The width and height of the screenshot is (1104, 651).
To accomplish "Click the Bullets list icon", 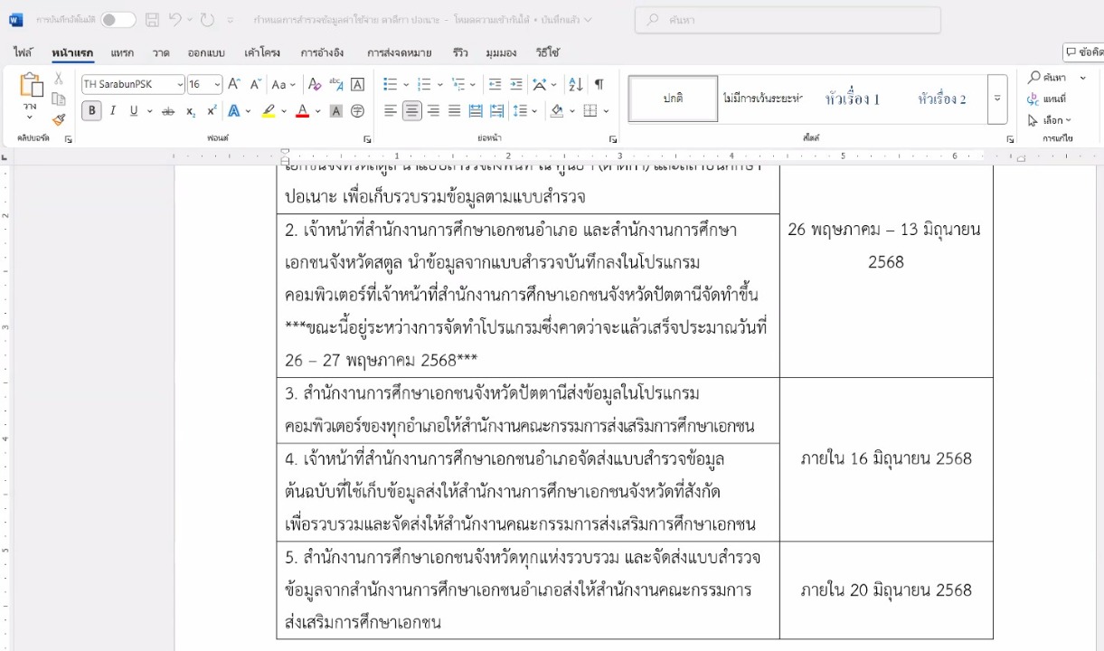I will tap(391, 84).
